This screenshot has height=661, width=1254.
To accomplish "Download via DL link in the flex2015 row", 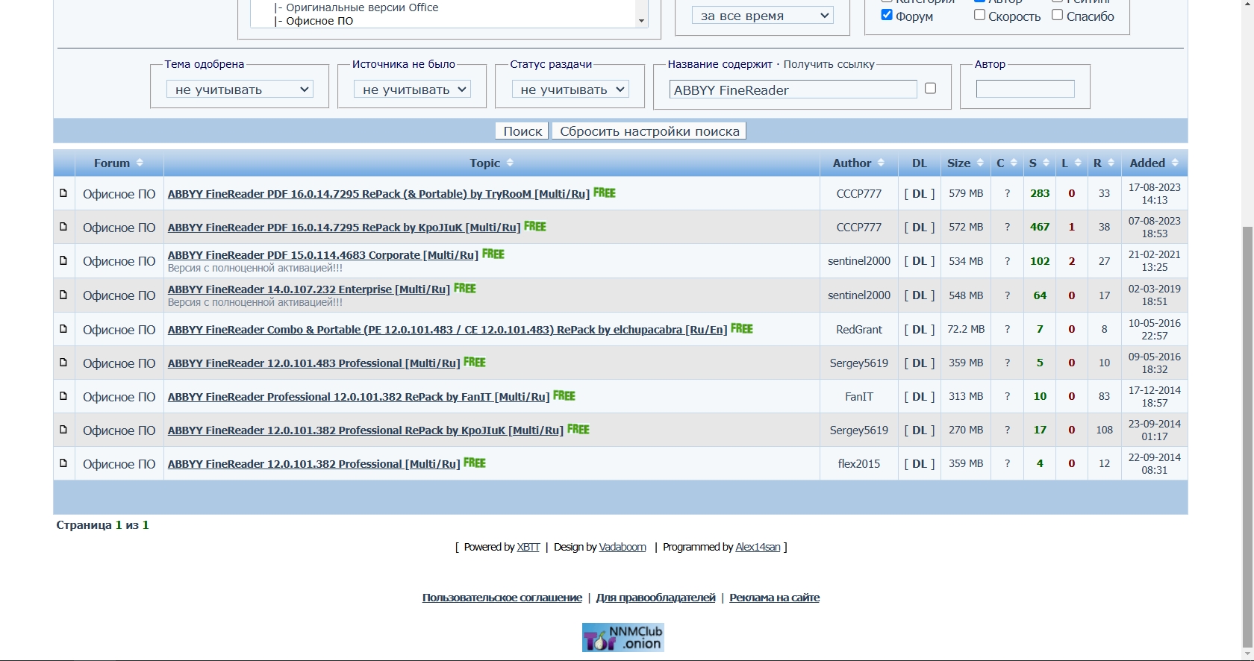I will [x=919, y=463].
